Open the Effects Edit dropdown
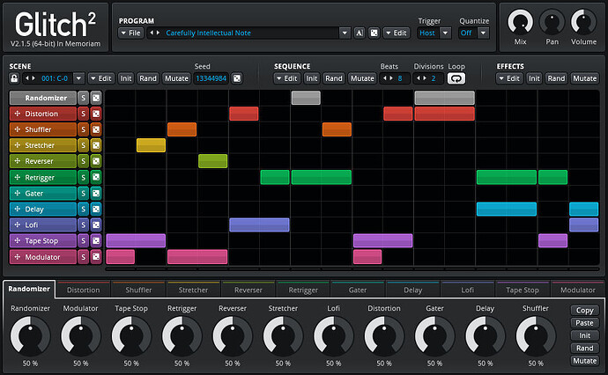Viewport: 608px width, 375px height. (x=509, y=78)
